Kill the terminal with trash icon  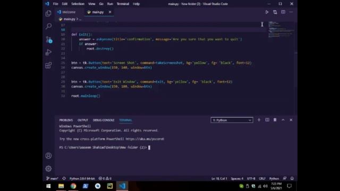point(275,120)
